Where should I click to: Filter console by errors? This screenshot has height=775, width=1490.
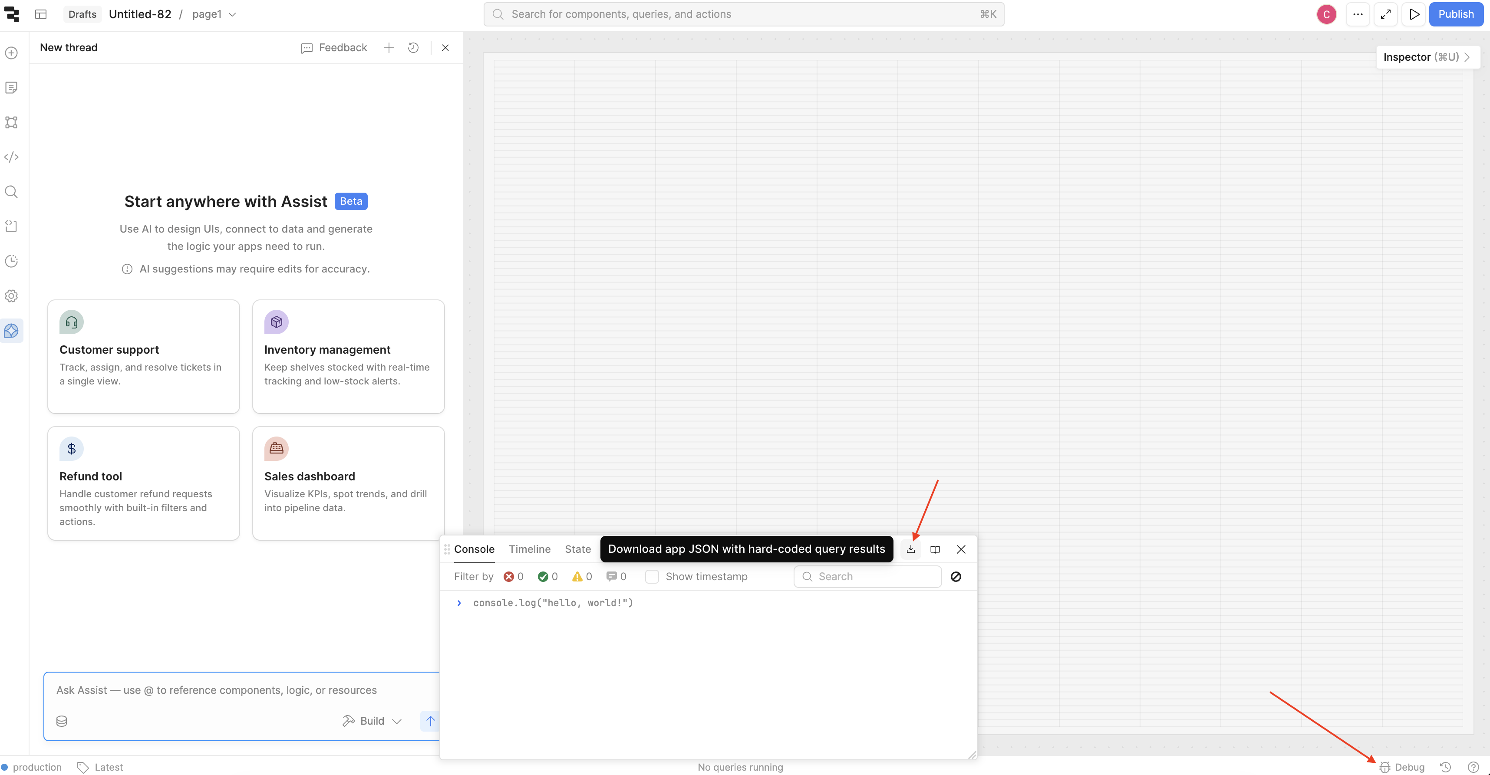coord(514,577)
